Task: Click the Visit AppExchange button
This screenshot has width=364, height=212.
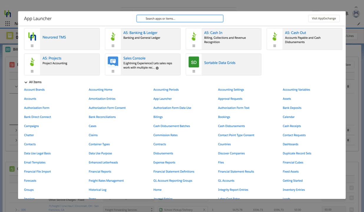Action: [x=324, y=19]
